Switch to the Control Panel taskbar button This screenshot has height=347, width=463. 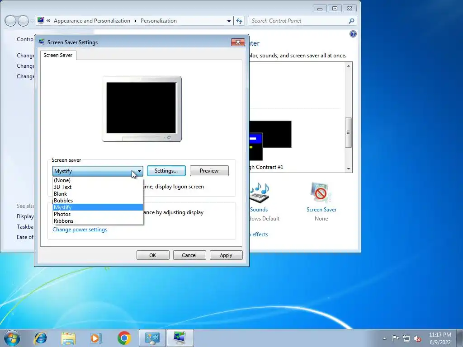click(x=152, y=338)
